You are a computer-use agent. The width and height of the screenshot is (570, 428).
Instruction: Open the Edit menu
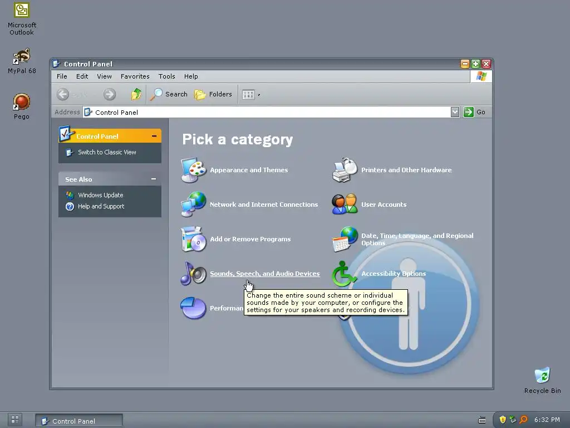[x=82, y=76]
